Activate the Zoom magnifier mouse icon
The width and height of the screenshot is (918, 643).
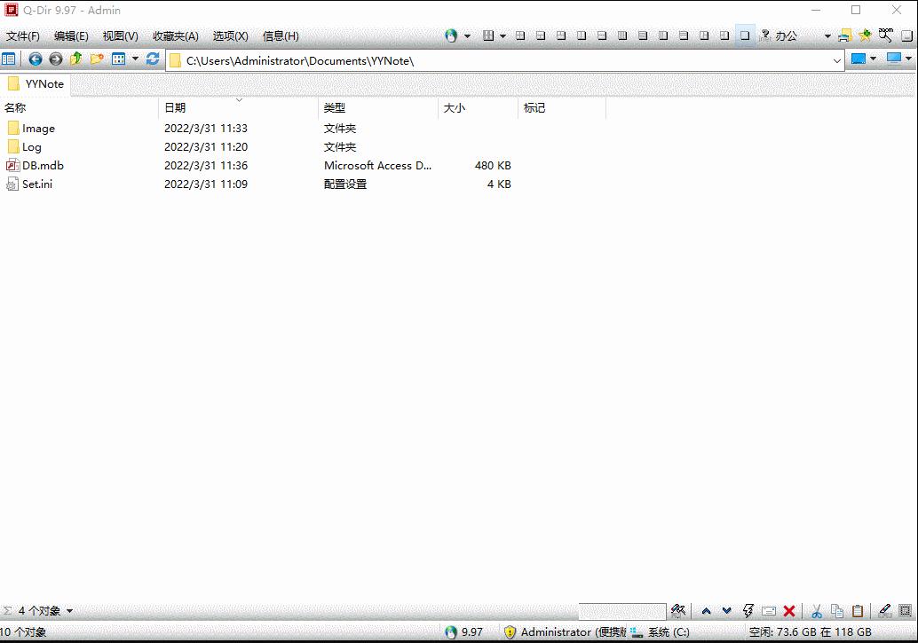tap(883, 35)
